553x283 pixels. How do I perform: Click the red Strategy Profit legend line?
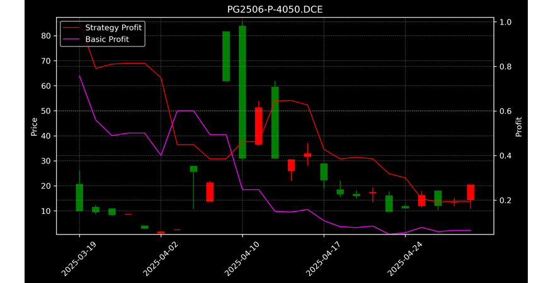72,28
